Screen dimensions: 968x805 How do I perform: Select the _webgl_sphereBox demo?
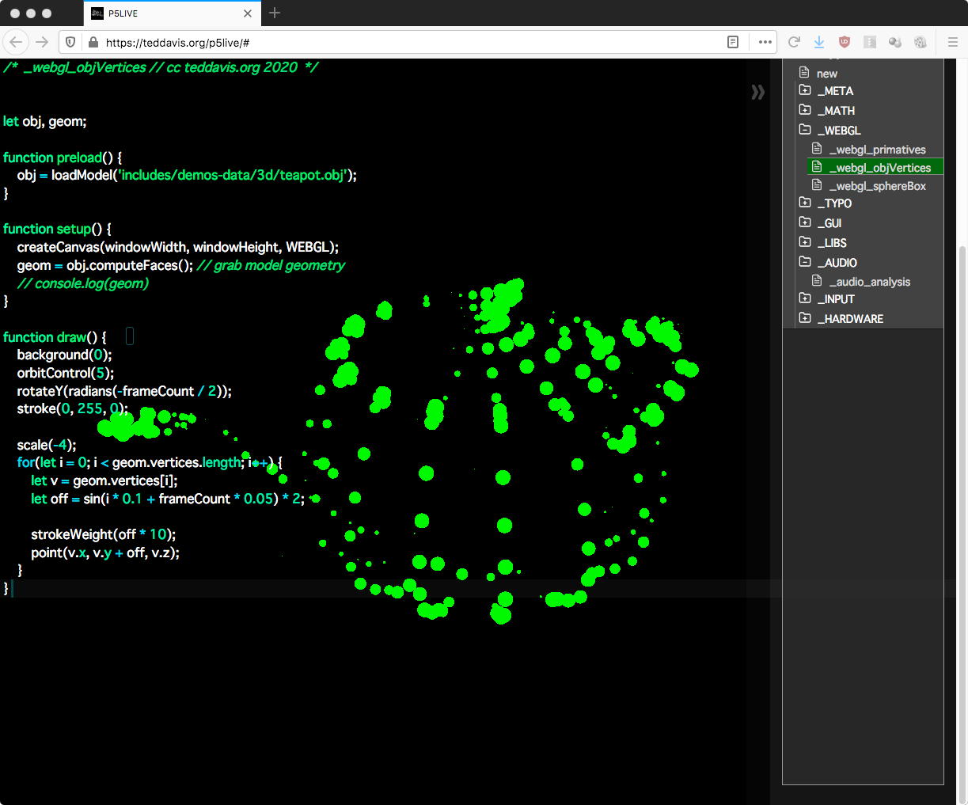[877, 186]
